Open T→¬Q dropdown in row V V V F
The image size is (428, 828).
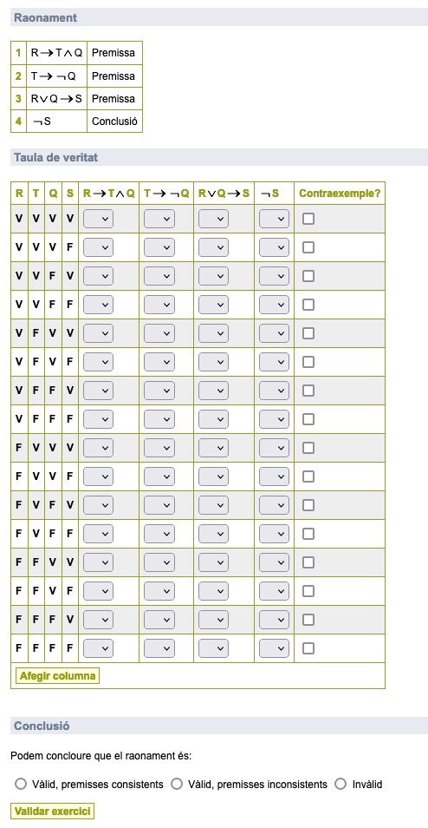159,247
